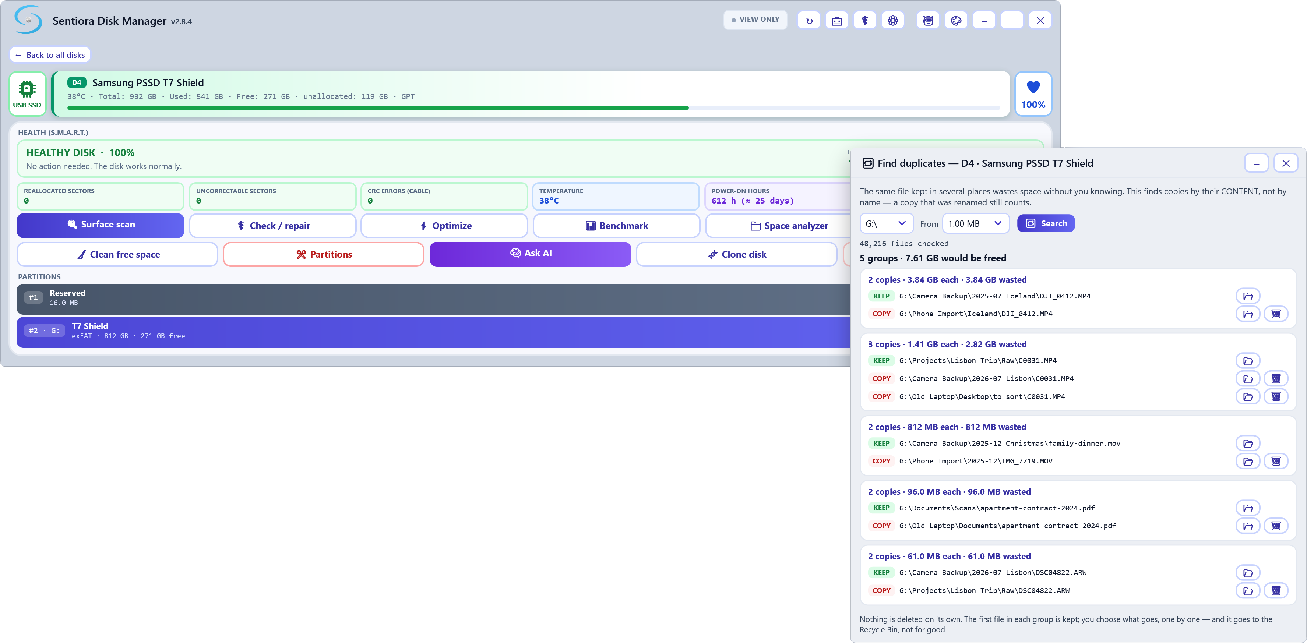Trash Projects\Lisbon Trip\Raw\DSC04822.ARW copy
Screen dimensions: 1307x643
(1276, 591)
